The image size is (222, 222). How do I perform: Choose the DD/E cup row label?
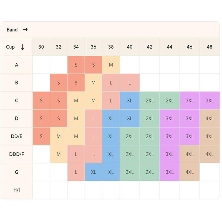coord(17,136)
